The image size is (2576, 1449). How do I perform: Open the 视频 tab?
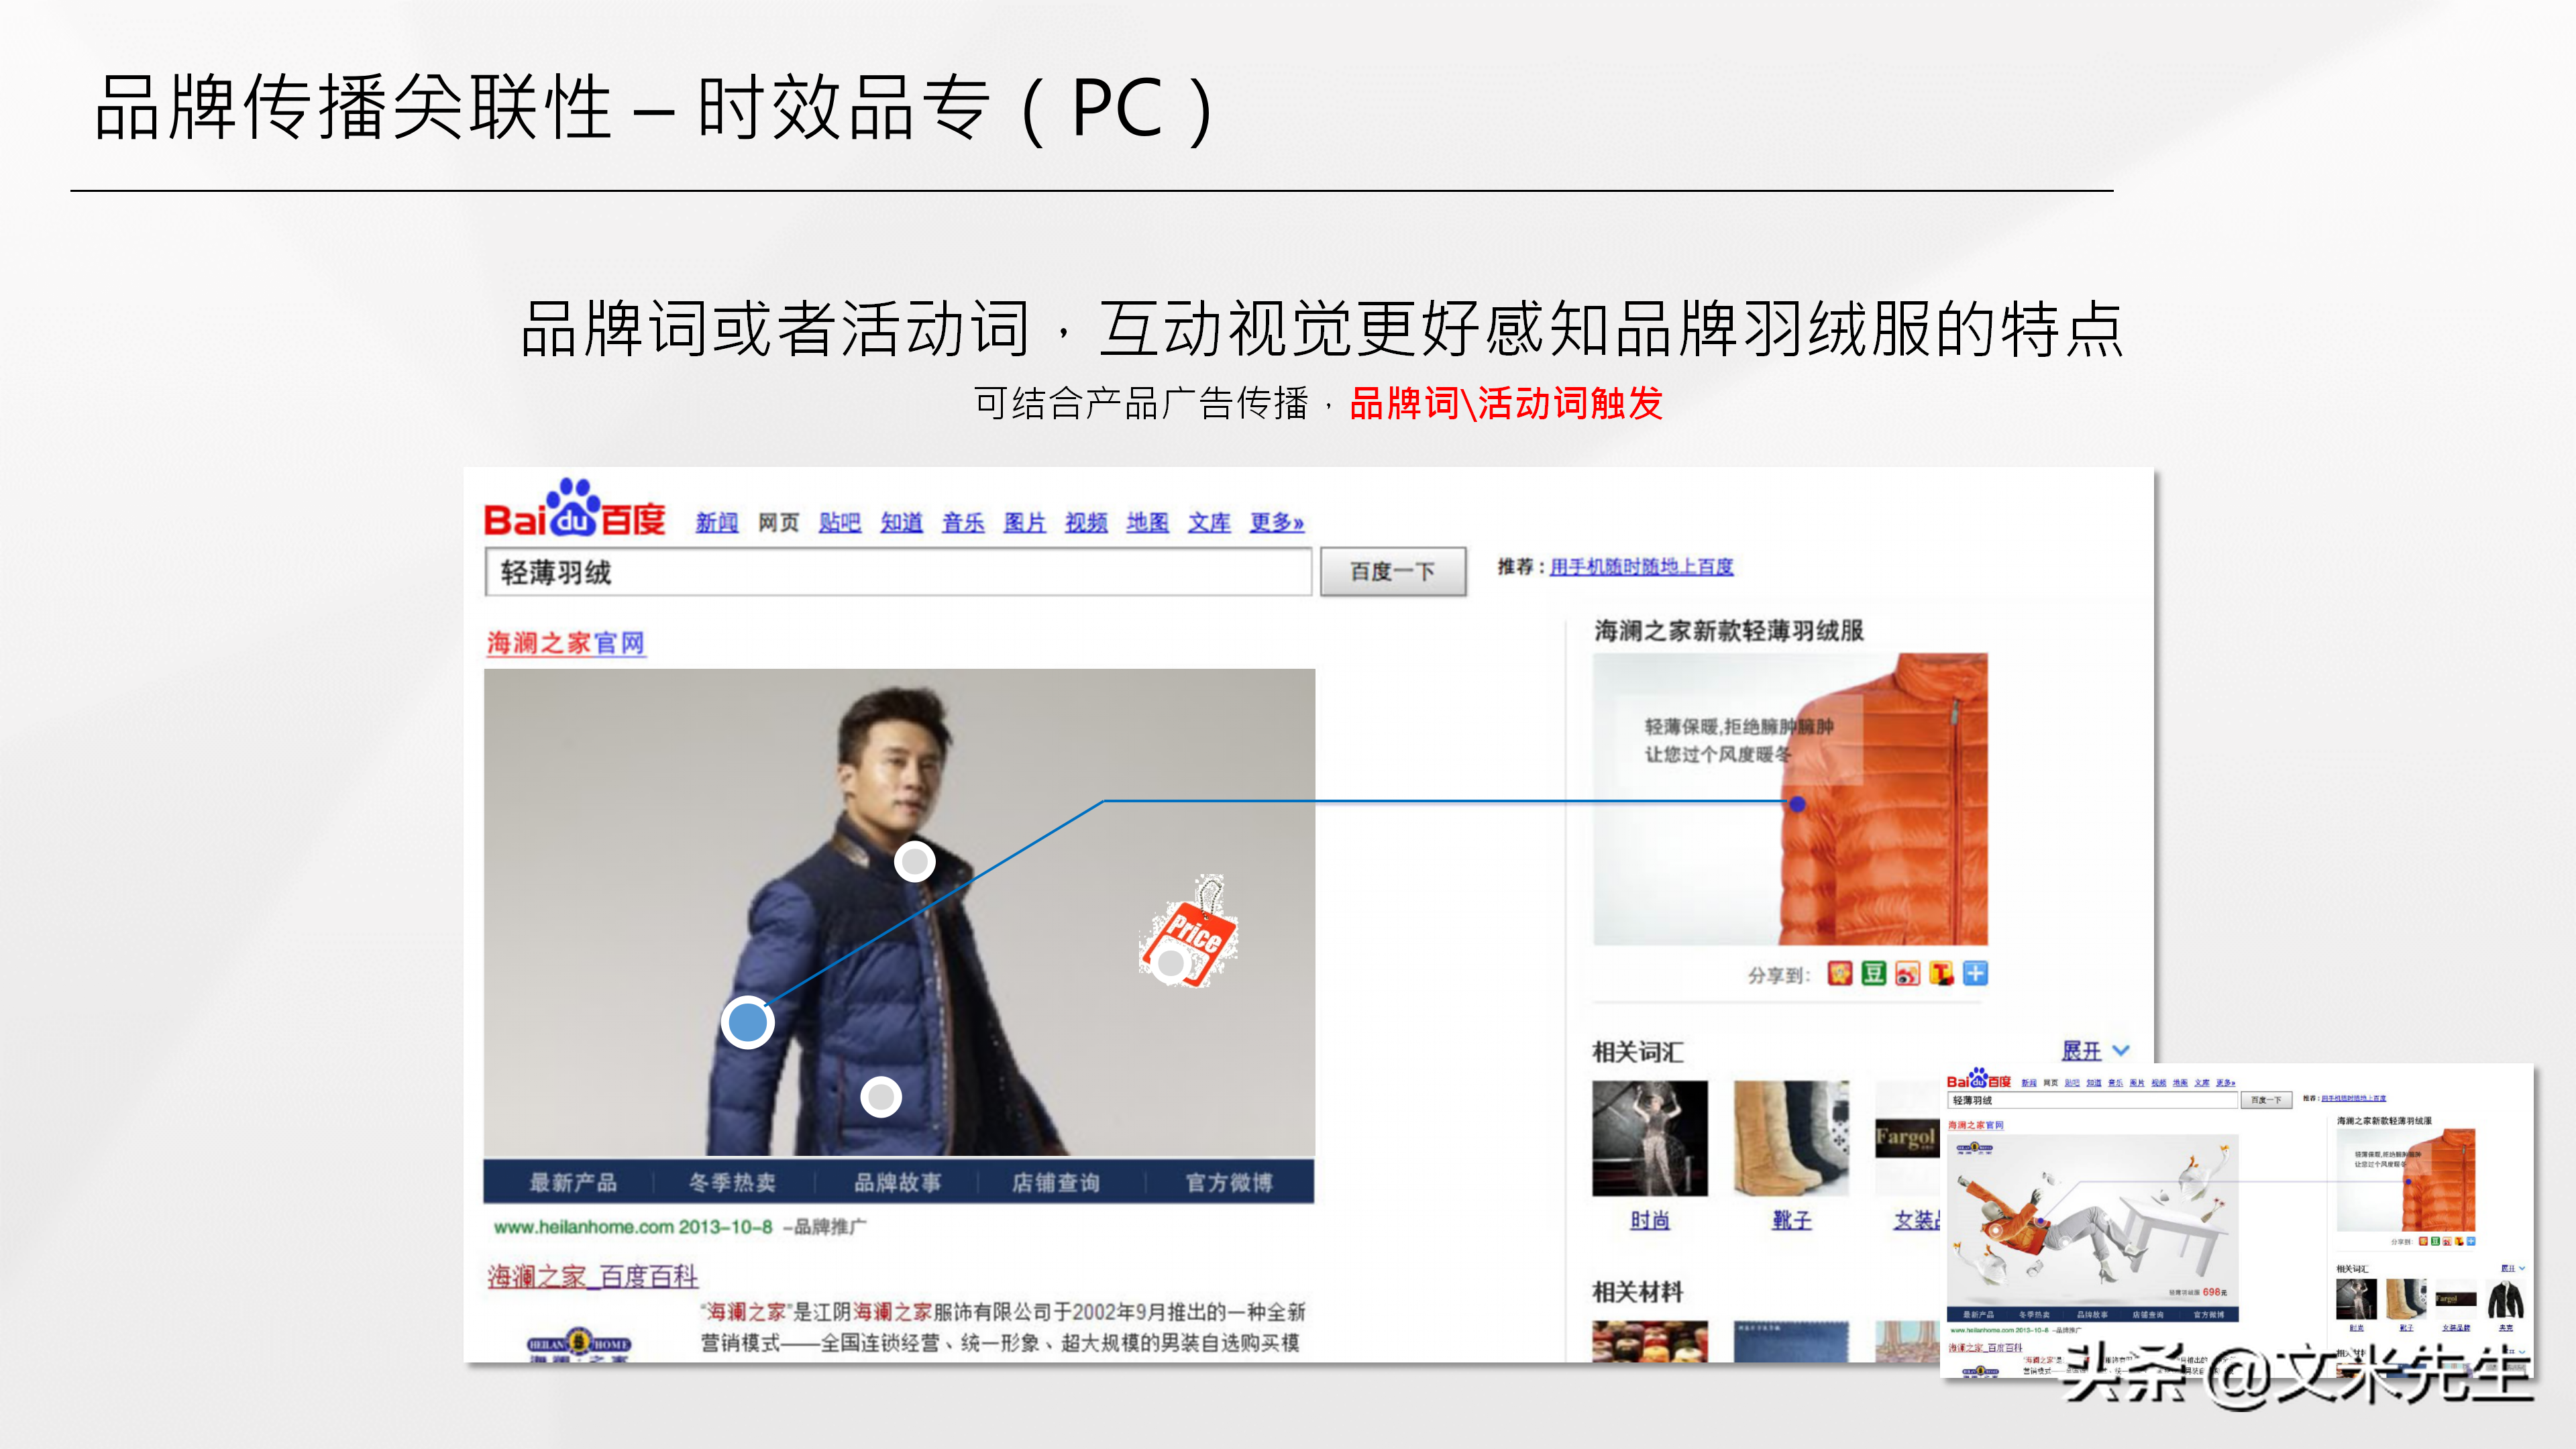[1086, 522]
